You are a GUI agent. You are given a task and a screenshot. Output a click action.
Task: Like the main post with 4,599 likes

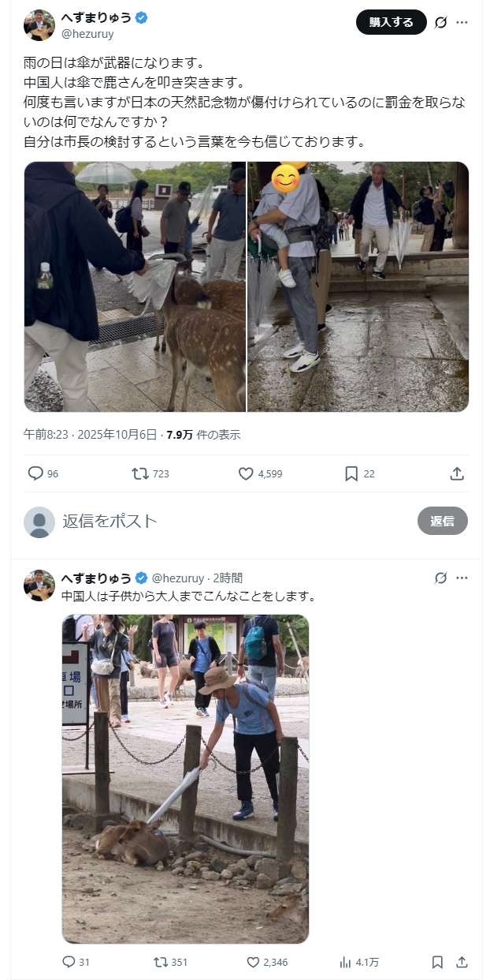246,473
